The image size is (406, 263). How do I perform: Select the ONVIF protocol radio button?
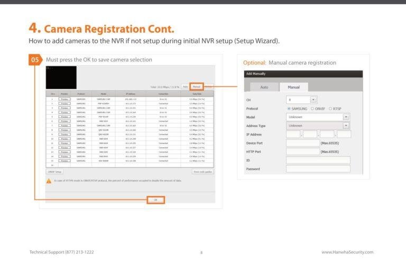tap(312, 109)
